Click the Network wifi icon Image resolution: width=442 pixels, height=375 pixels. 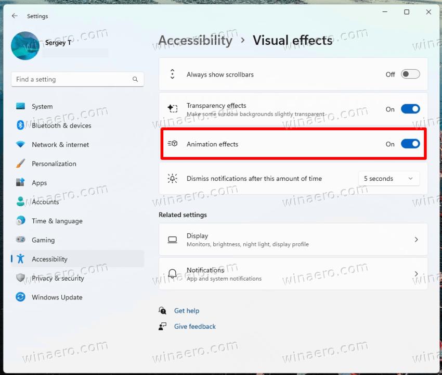(x=20, y=144)
